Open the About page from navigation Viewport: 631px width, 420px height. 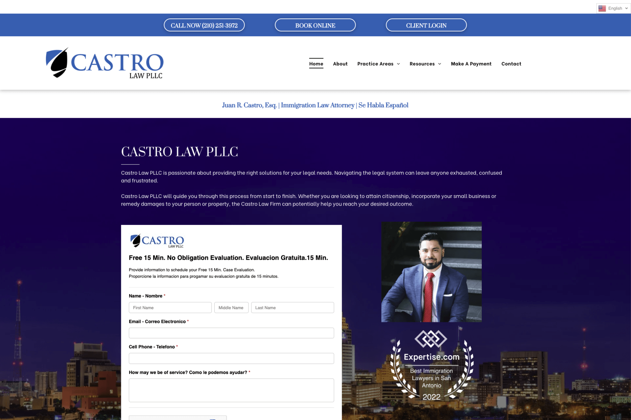pos(340,63)
